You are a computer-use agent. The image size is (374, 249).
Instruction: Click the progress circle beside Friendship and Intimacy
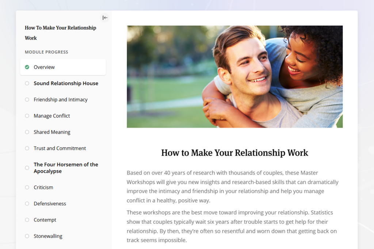pyautogui.click(x=27, y=99)
